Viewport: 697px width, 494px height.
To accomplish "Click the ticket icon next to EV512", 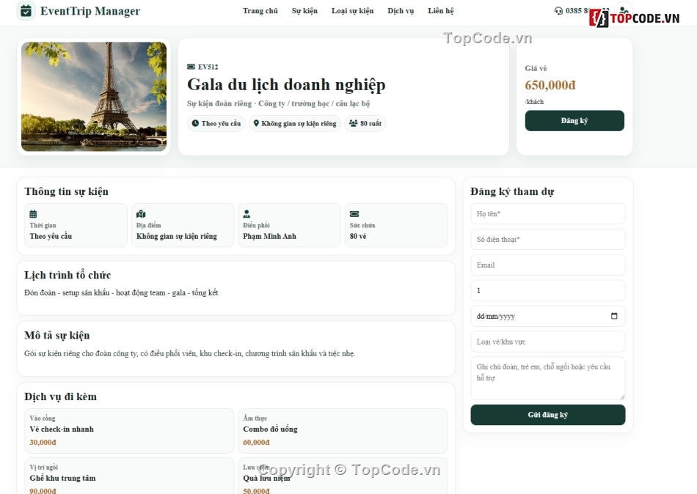I will click(191, 67).
